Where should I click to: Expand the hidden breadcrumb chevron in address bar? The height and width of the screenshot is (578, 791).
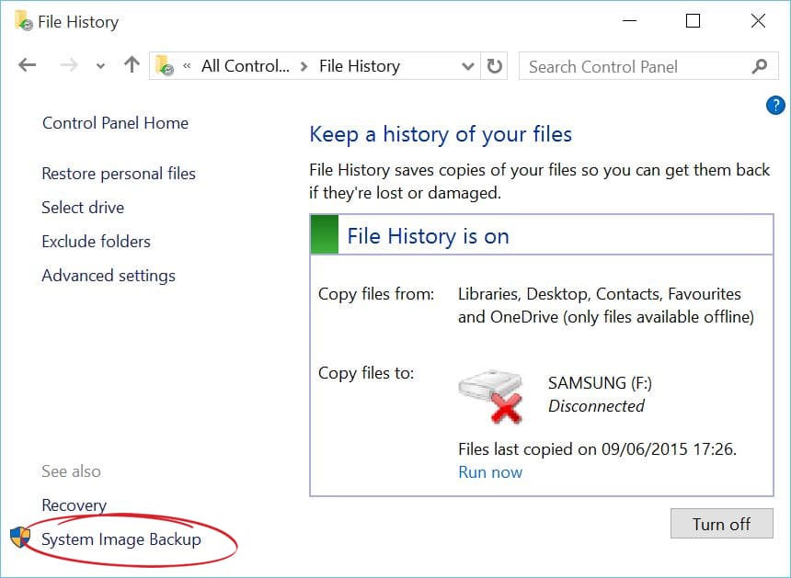coord(187,66)
